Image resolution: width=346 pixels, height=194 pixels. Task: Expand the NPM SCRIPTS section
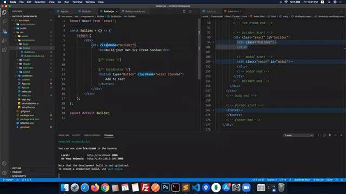(x=19, y=176)
